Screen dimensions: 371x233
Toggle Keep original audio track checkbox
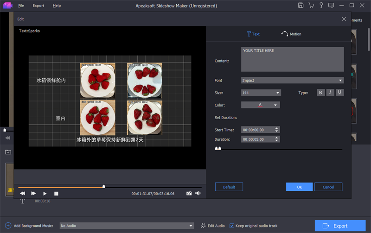pos(232,226)
